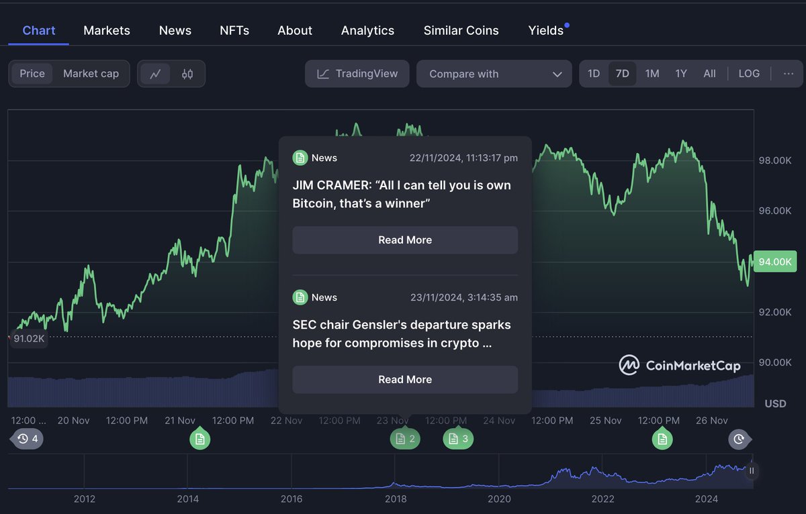Open the Analytics tab
Screen dimensions: 806x514
coord(367,30)
